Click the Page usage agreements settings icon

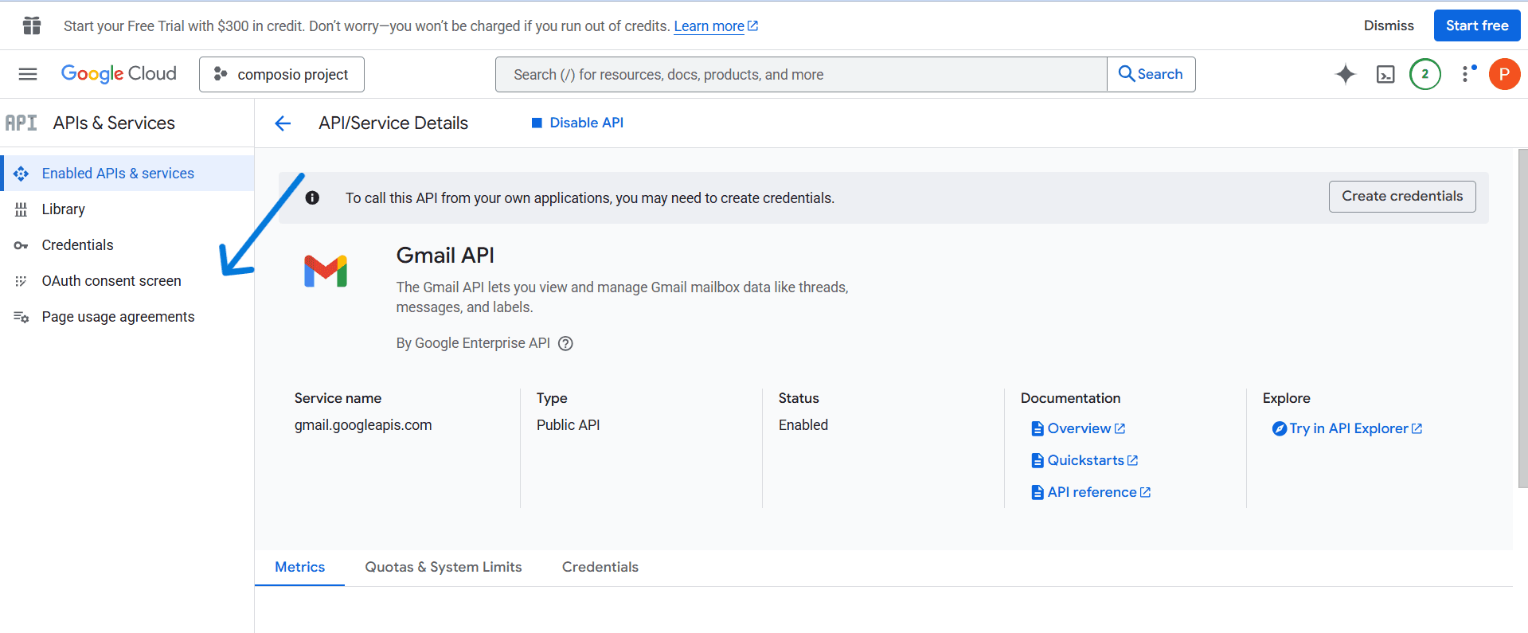pos(21,317)
